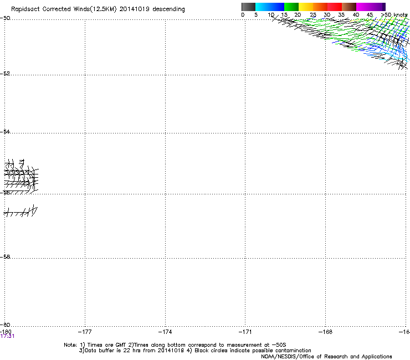
Task: Click the "-60" latitude axis label
Action: tap(5, 325)
